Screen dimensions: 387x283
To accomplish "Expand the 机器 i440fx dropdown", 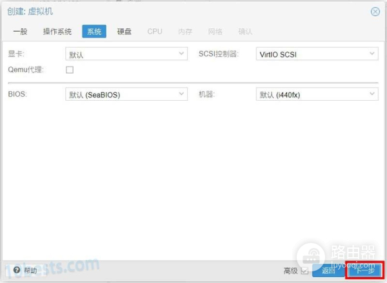I will click(x=317, y=94).
